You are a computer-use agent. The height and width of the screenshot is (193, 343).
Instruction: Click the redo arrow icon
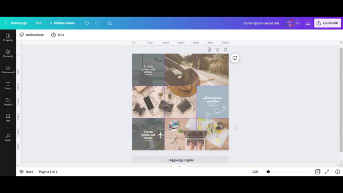[97, 23]
